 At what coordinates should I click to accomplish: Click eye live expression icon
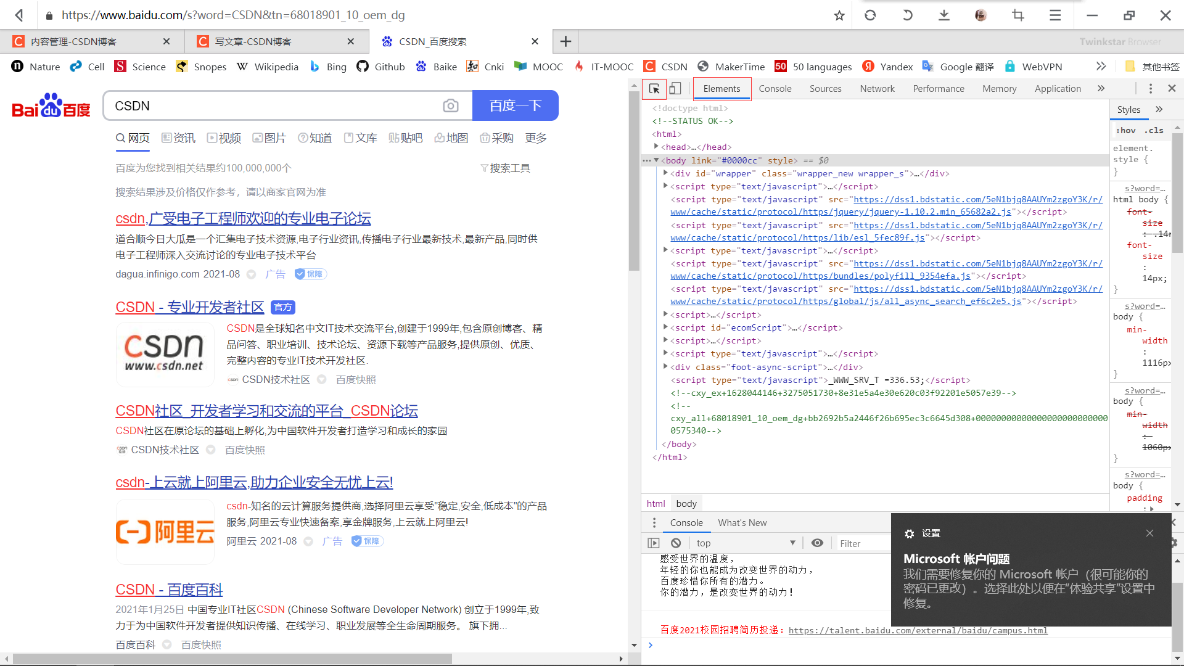(x=817, y=543)
